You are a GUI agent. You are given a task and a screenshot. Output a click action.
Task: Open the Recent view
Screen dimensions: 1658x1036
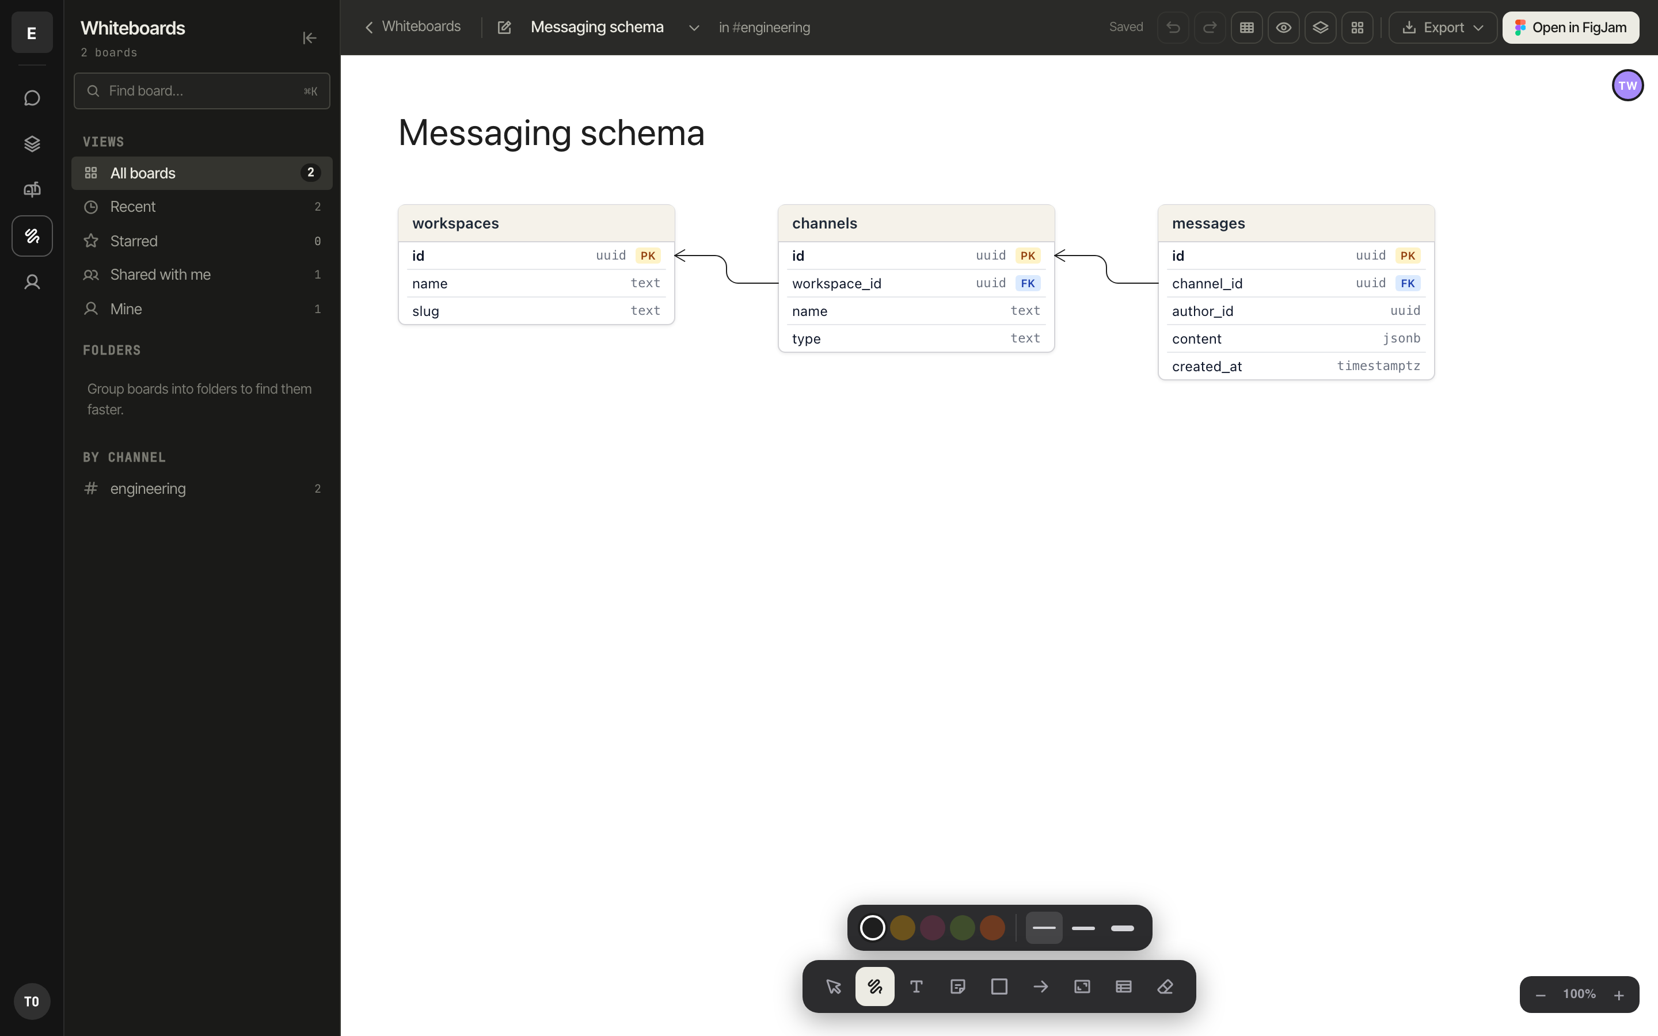coord(201,207)
